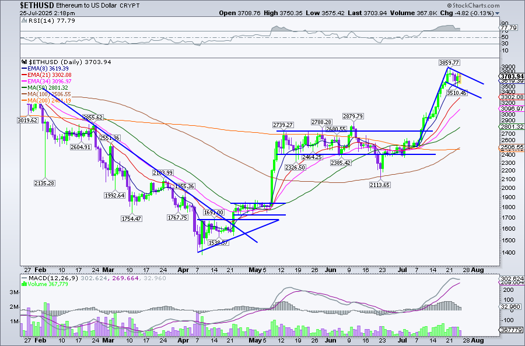Click the 'Volume 367.8K' header value

(x=414, y=13)
